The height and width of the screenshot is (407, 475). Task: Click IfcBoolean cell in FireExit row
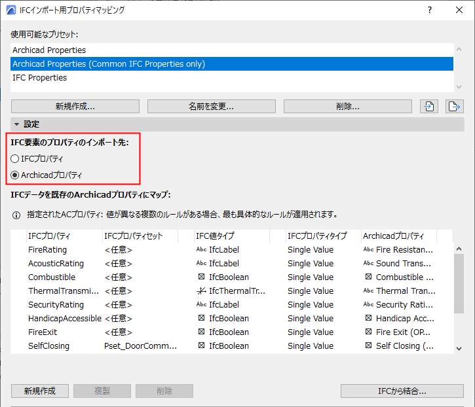[229, 332]
